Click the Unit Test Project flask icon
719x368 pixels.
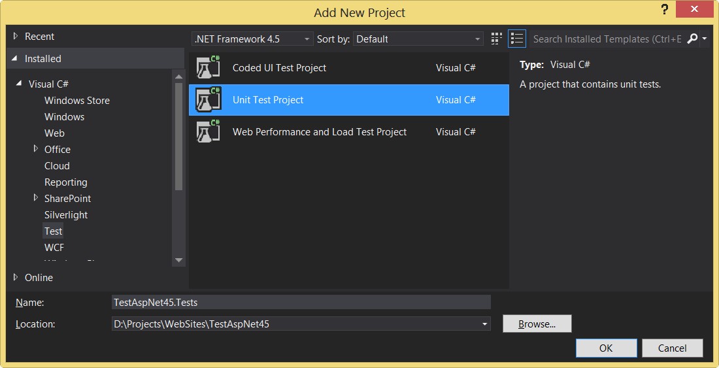point(209,99)
